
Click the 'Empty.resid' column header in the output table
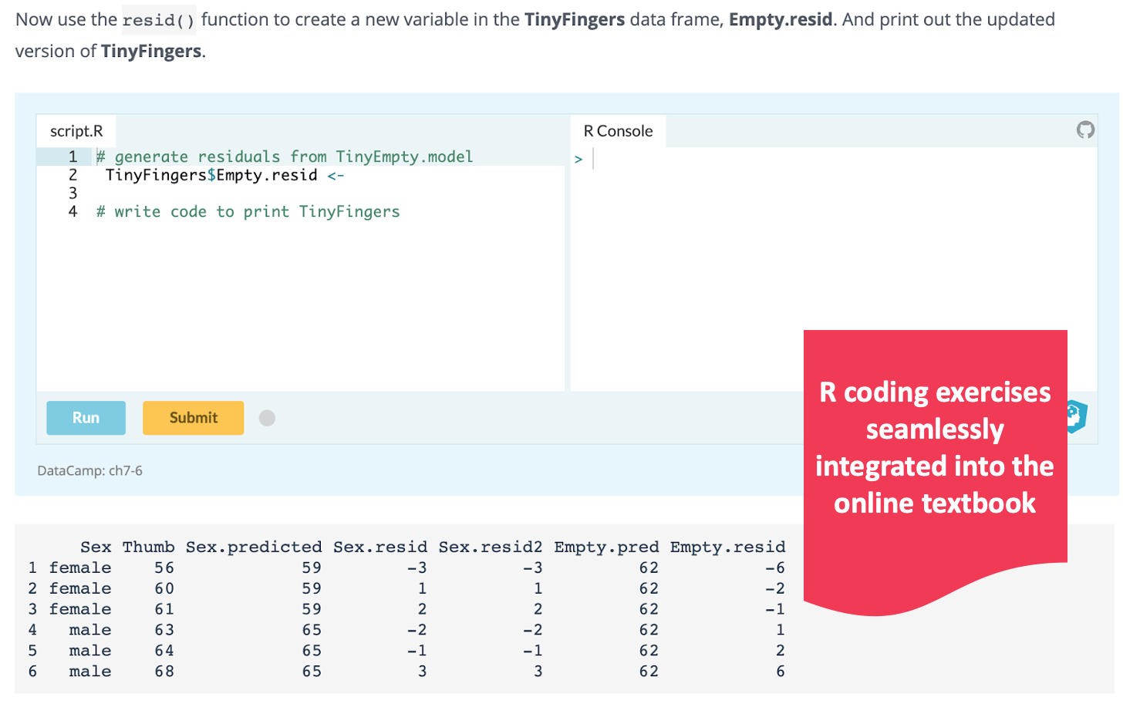[x=727, y=547]
